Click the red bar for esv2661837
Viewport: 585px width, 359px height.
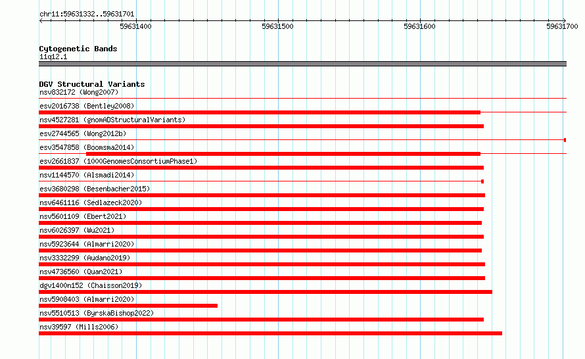click(x=261, y=168)
